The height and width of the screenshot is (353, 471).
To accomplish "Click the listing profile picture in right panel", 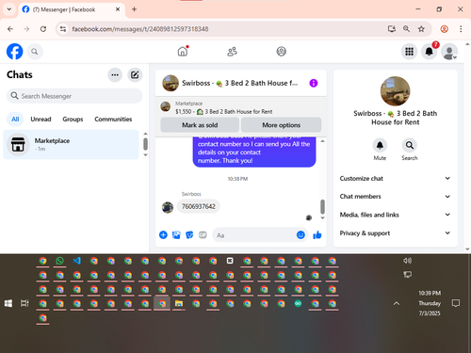I will coord(396,91).
